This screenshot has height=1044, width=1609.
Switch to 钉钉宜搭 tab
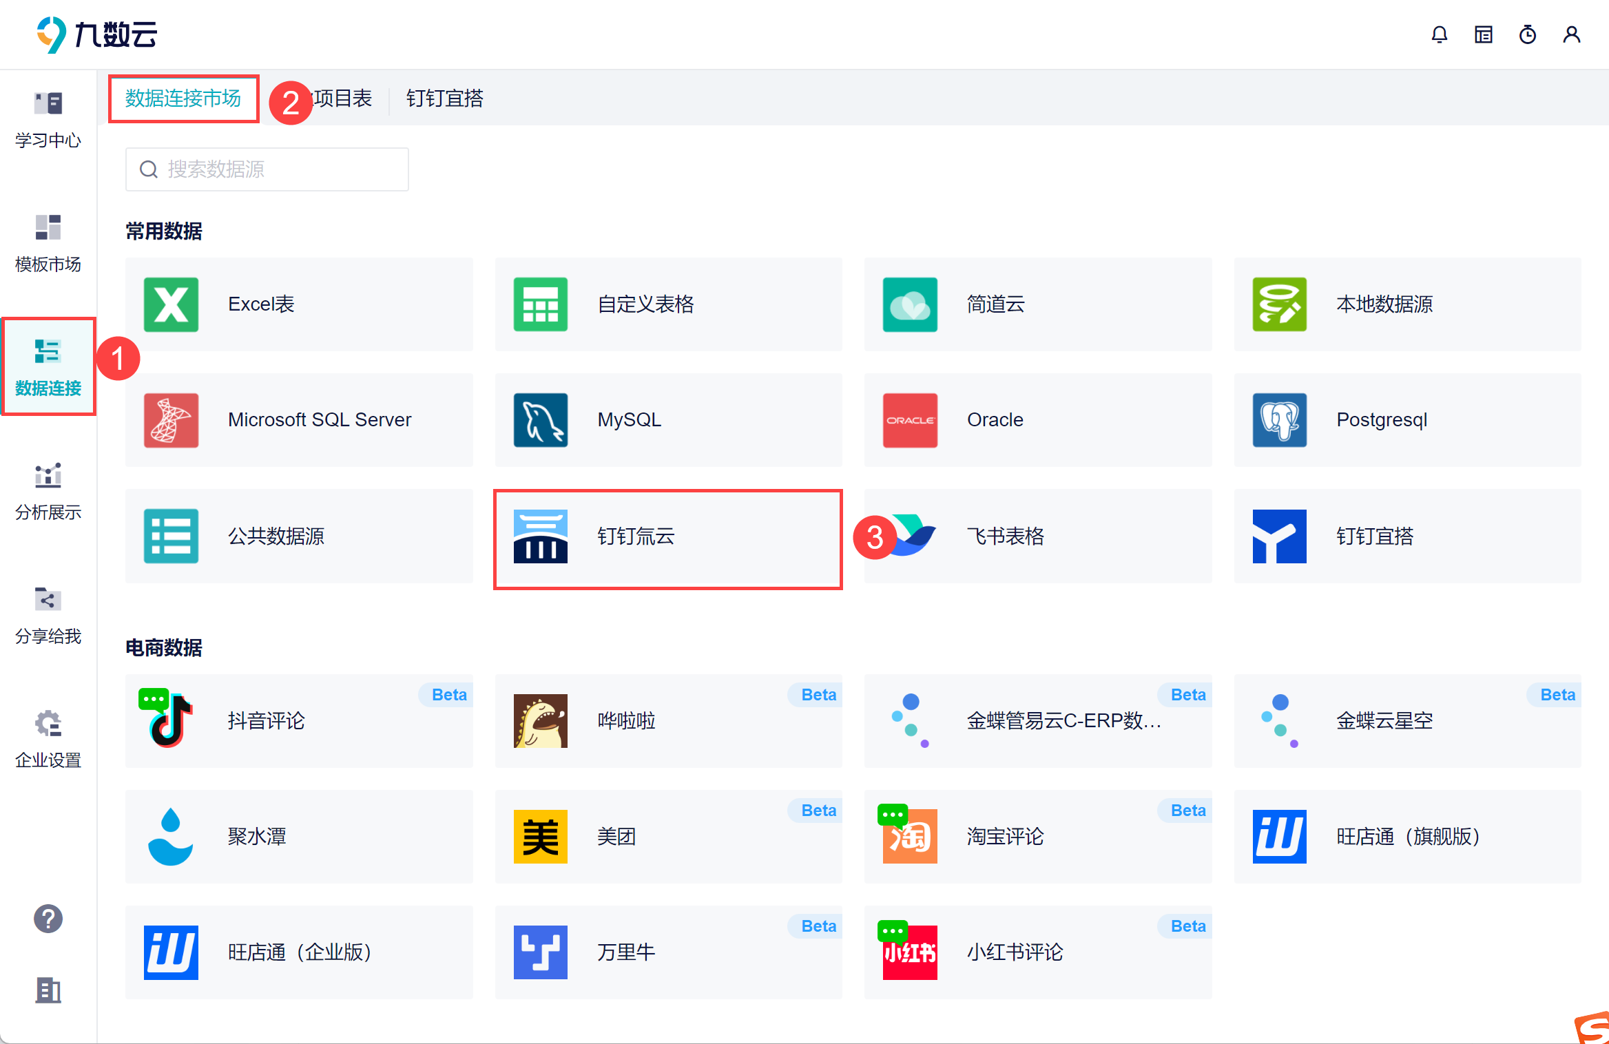point(444,98)
